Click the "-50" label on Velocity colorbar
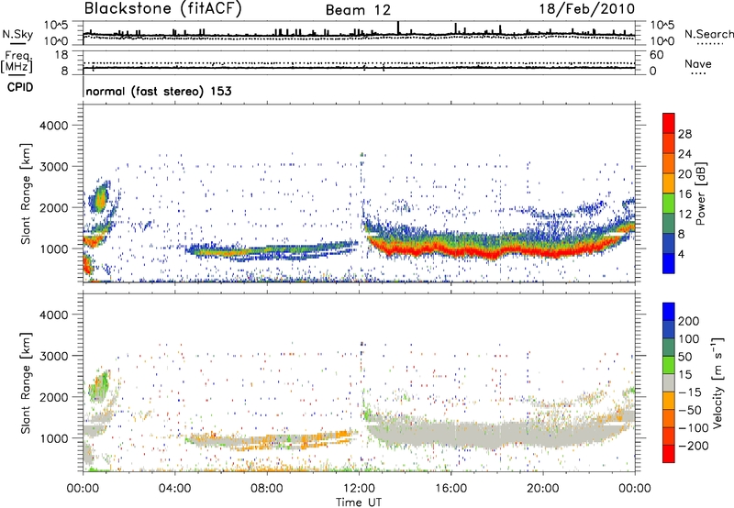 point(690,411)
